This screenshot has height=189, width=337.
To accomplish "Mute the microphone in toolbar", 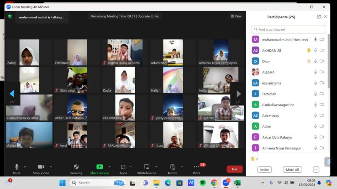I will [16, 167].
